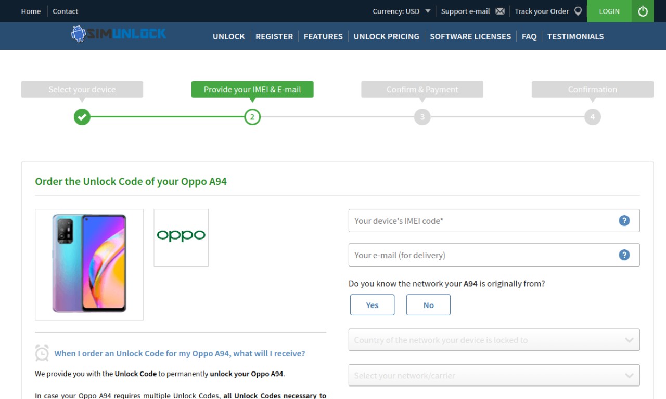Click the Oppo A94 phone image

point(89,264)
